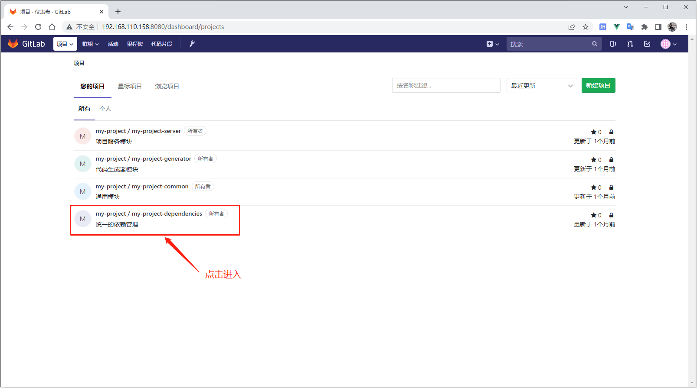Click the not-secure warning icon
The height and width of the screenshot is (388, 697).
click(69, 27)
